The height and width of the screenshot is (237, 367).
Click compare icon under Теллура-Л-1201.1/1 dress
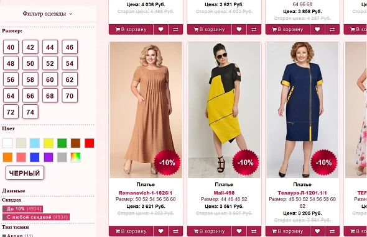click(x=332, y=231)
